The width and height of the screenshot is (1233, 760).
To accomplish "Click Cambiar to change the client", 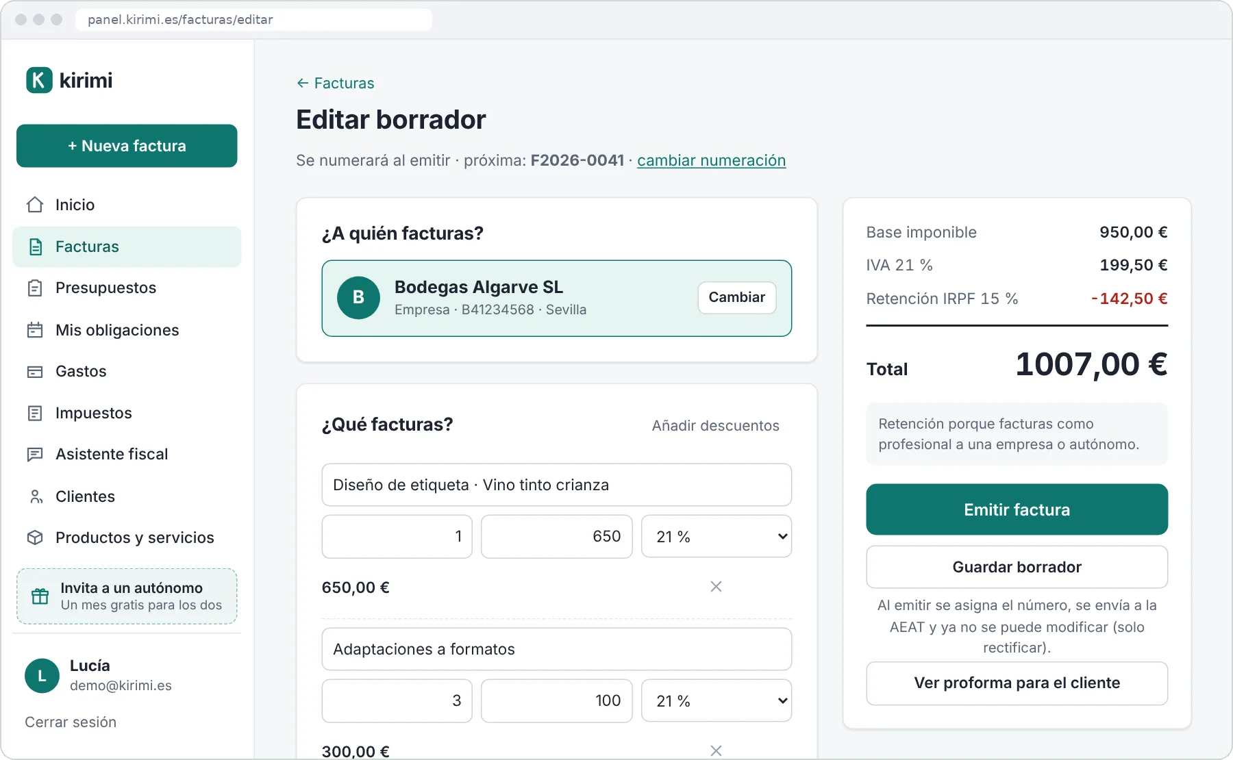I will point(737,298).
